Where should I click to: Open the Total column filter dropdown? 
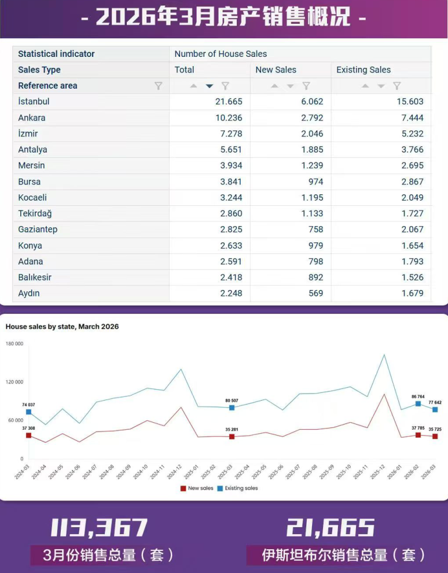click(x=226, y=86)
